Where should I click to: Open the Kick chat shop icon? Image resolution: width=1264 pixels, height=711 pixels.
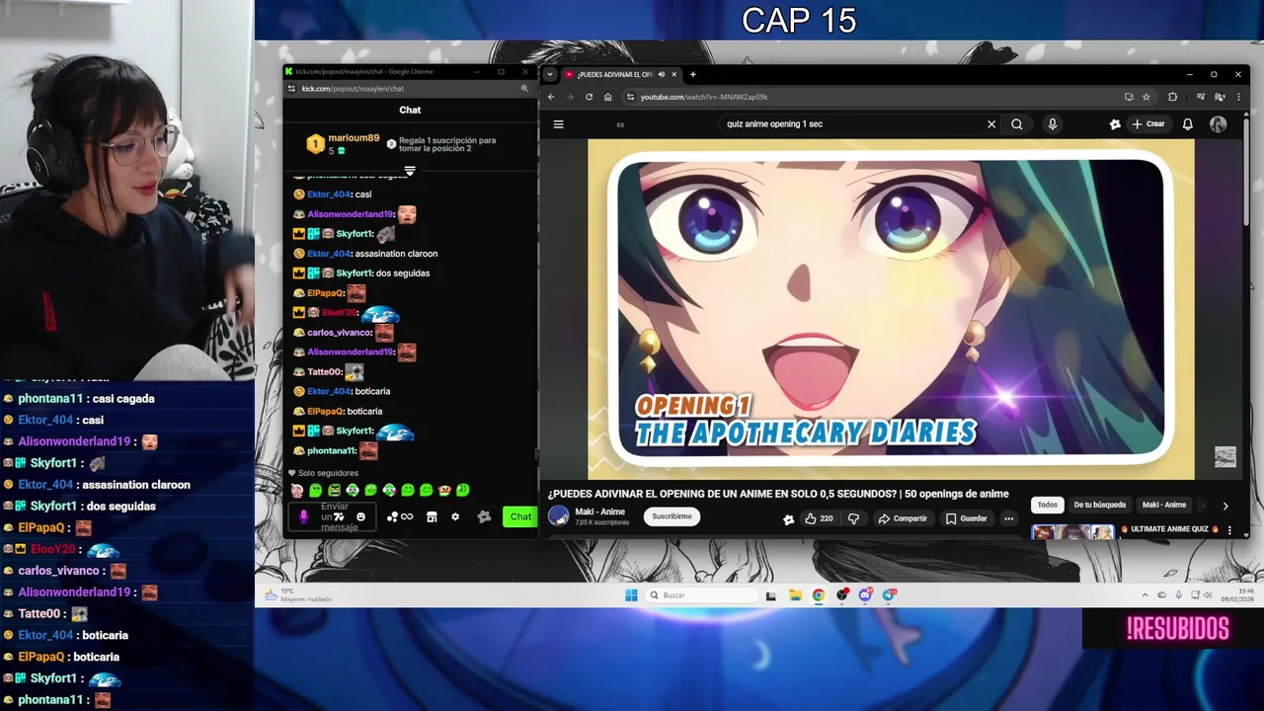pos(432,516)
